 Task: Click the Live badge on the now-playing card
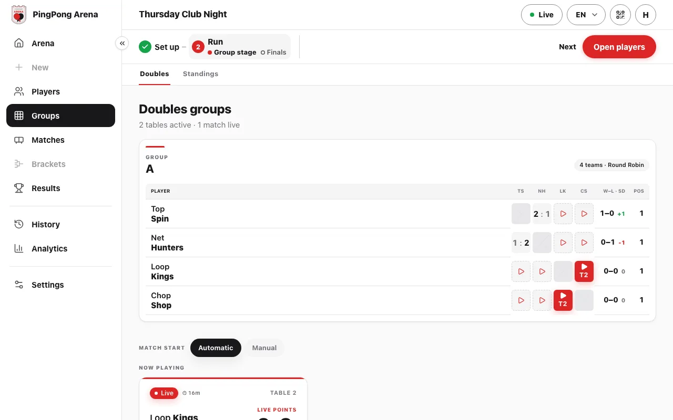click(164, 393)
